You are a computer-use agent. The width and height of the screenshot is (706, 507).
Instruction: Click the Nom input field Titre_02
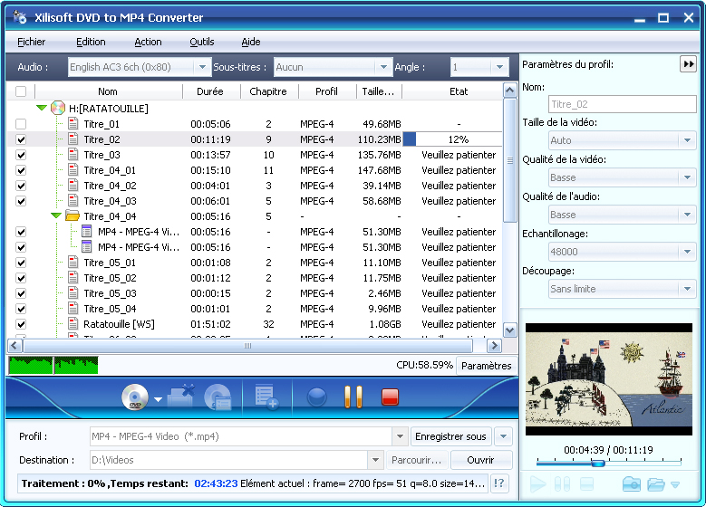623,104
